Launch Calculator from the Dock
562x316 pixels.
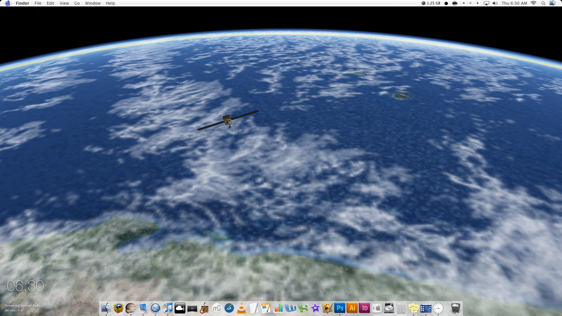(x=401, y=308)
